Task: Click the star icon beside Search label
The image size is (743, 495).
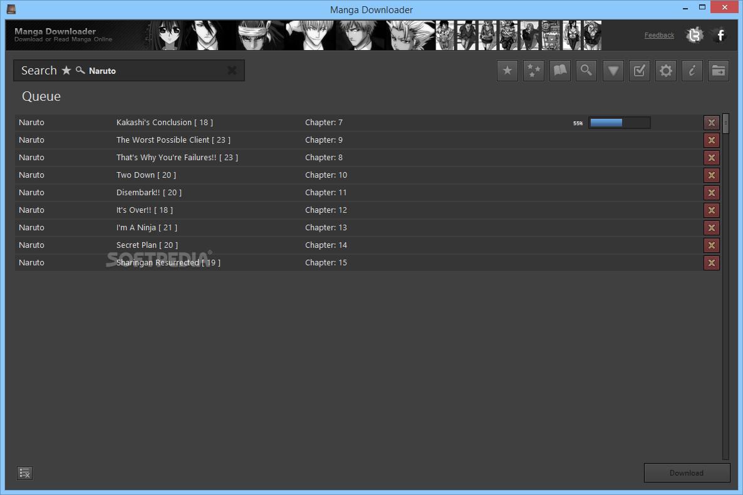Action: click(x=66, y=70)
